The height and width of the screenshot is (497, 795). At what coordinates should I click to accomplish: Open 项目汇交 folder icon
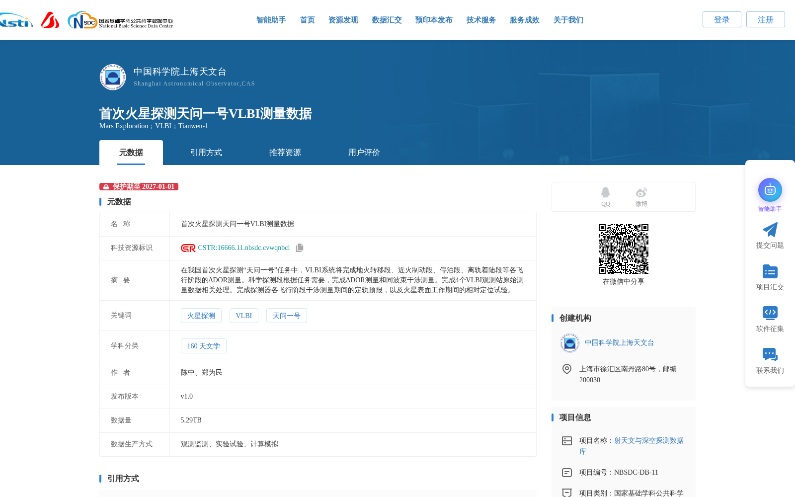point(770,271)
